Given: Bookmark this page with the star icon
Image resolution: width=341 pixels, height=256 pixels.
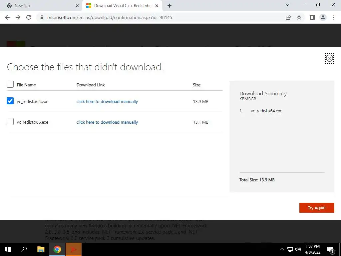Looking at the screenshot, I should (299, 17).
